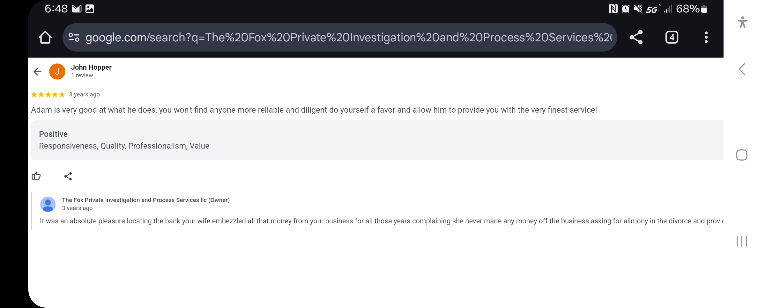Open site settings icon in address bar

[x=74, y=38]
